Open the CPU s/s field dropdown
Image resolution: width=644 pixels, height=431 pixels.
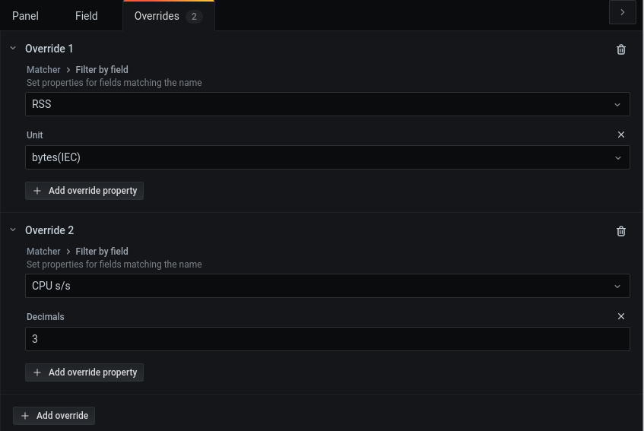click(328, 286)
